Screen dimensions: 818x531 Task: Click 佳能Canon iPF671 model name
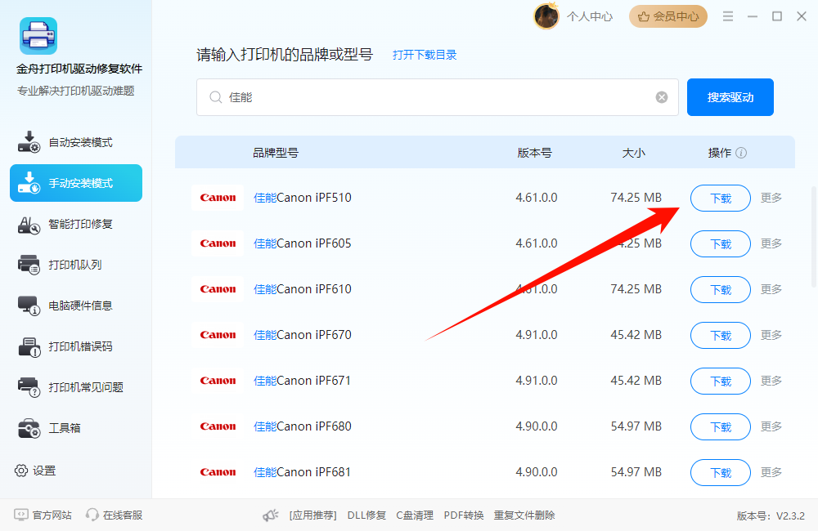coord(303,381)
